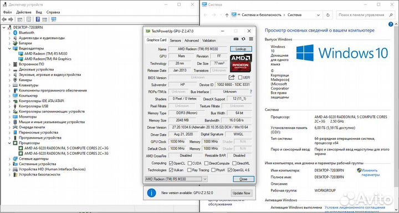Toggle the UEFI checkbox in GPU-Z
399x213 pixels.
[240, 78]
